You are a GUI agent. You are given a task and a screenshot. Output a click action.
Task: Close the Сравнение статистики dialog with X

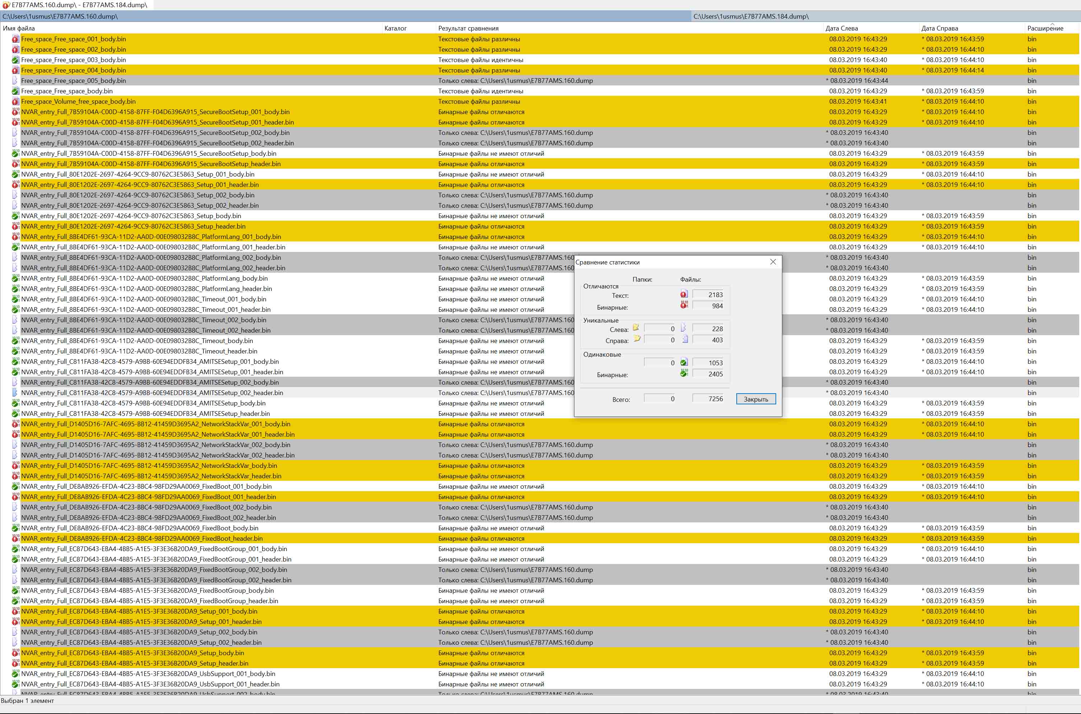tap(773, 262)
